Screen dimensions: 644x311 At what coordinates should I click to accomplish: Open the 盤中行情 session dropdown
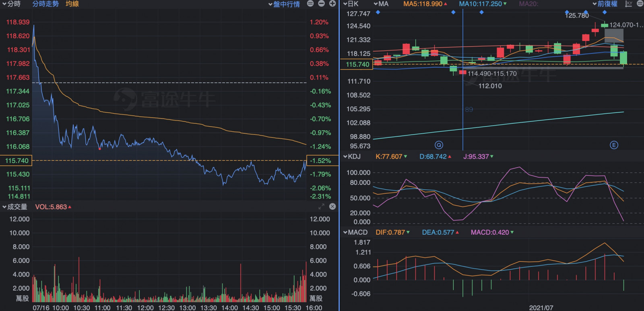point(284,4)
